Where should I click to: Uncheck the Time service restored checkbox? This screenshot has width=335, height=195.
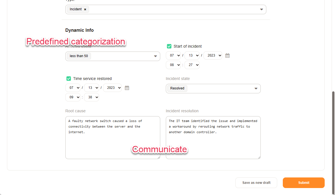[69, 79]
